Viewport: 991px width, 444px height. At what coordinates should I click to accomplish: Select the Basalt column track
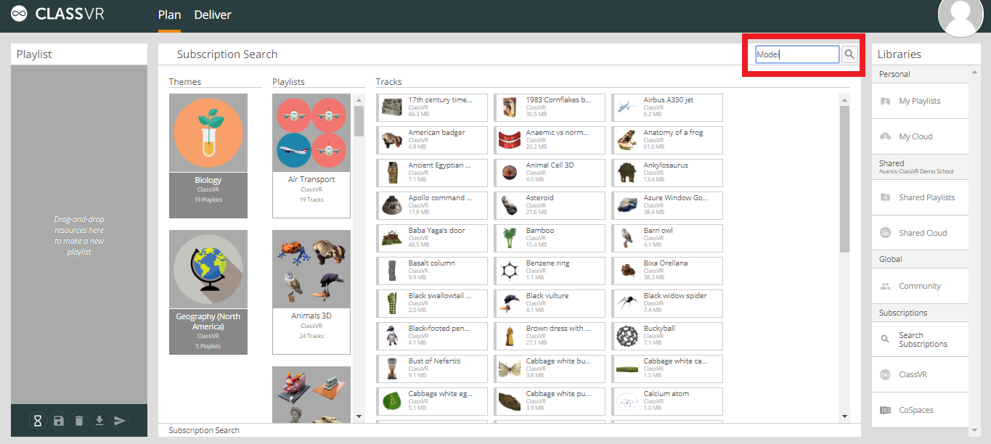pyautogui.click(x=432, y=271)
